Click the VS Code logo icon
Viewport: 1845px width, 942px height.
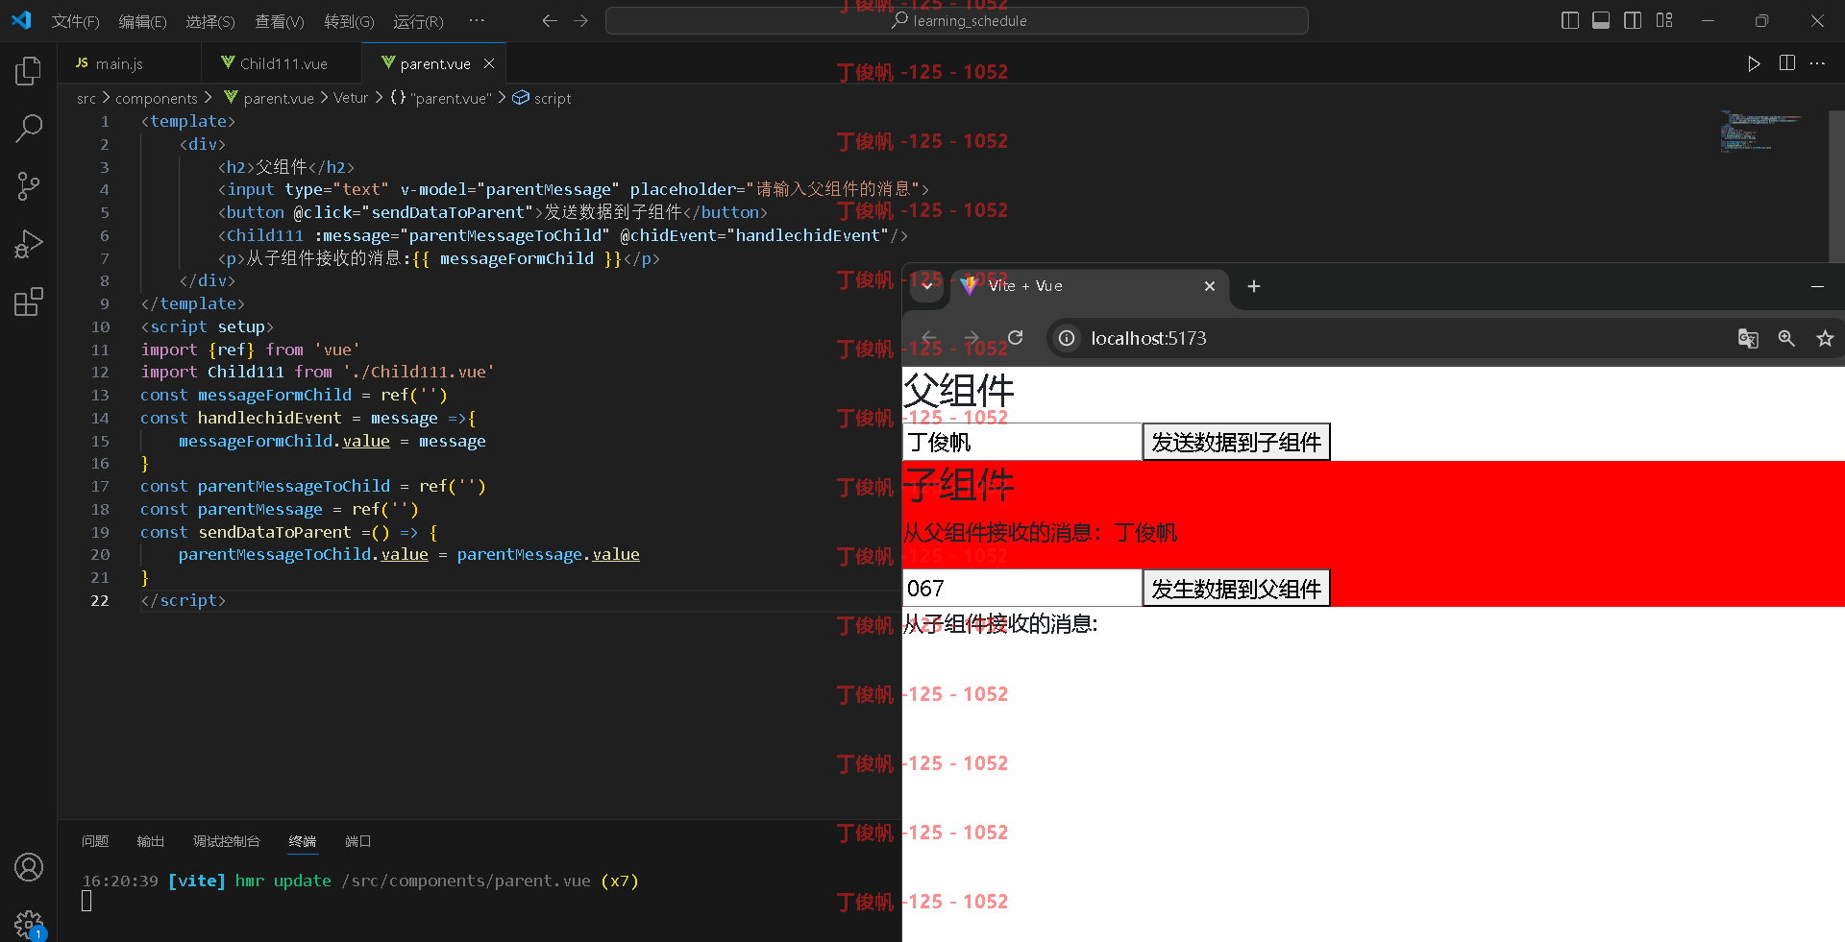click(21, 20)
